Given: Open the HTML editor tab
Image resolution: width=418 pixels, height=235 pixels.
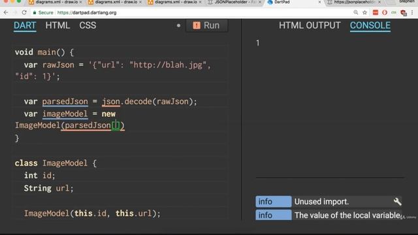Looking at the screenshot, I should pyautogui.click(x=57, y=25).
